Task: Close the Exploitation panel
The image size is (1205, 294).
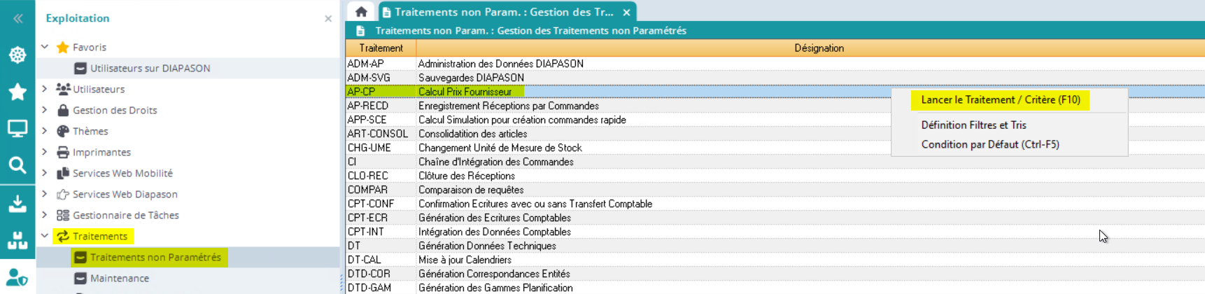Action: [x=328, y=19]
